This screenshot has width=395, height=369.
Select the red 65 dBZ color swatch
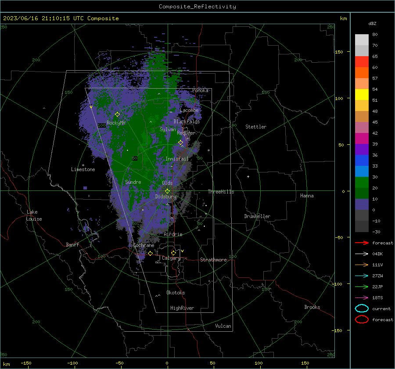tap(362, 61)
